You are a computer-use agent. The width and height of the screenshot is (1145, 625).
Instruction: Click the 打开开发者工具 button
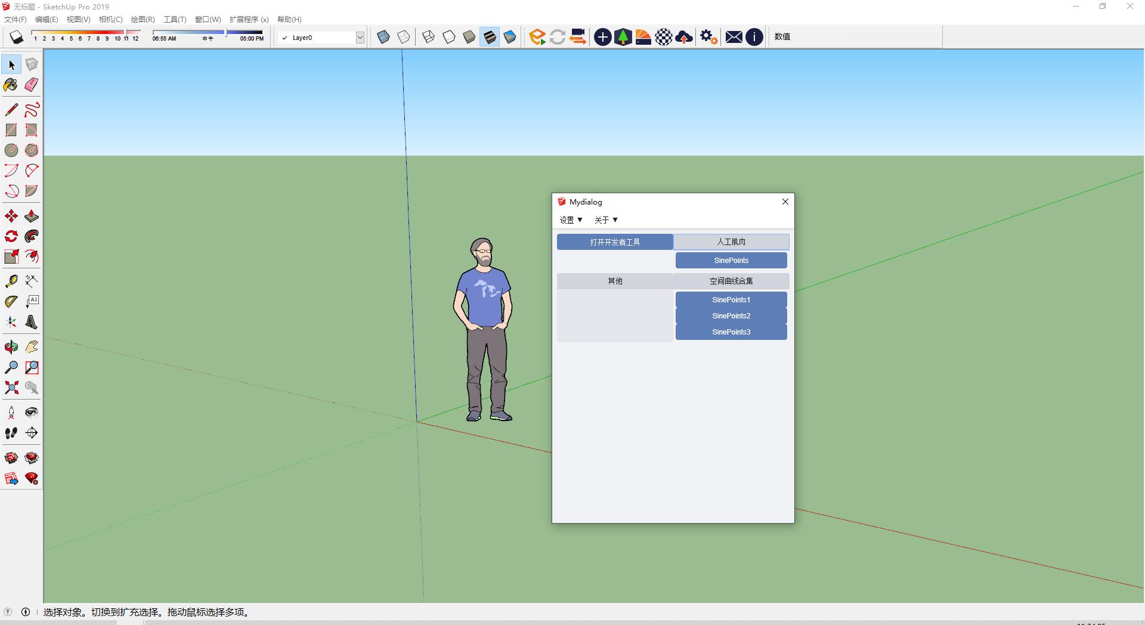615,242
